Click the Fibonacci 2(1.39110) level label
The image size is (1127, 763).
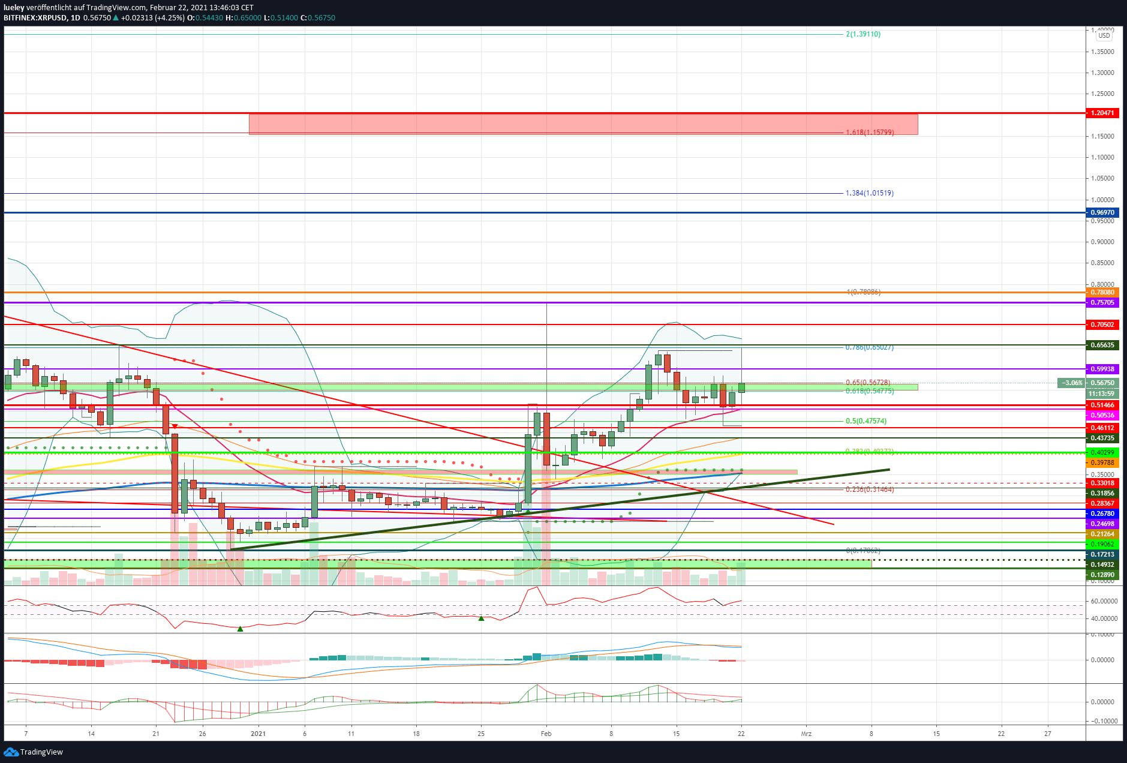coord(863,34)
